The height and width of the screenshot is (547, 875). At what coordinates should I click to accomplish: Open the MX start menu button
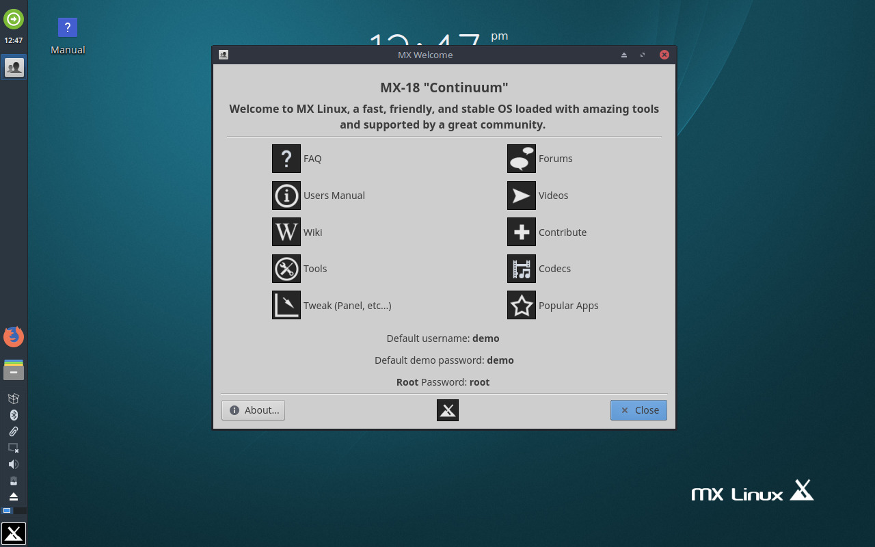click(14, 533)
